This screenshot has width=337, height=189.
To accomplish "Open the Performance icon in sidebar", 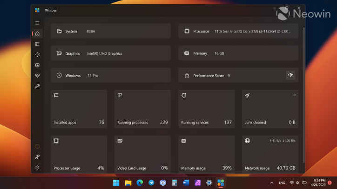I will click(37, 65).
